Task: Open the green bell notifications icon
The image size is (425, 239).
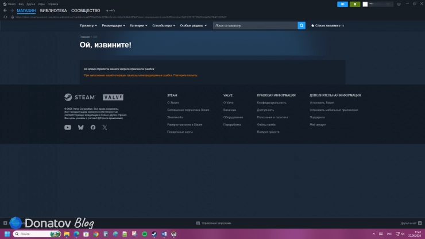Action: [355, 4]
